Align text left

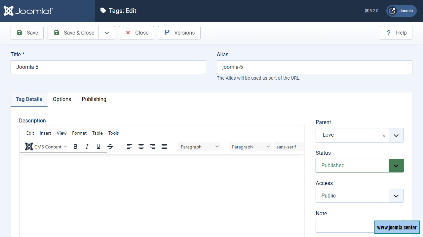coord(130,146)
